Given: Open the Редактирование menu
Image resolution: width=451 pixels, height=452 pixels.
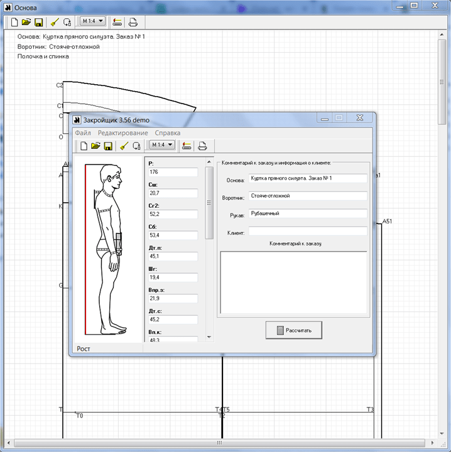Looking at the screenshot, I should click(x=123, y=133).
